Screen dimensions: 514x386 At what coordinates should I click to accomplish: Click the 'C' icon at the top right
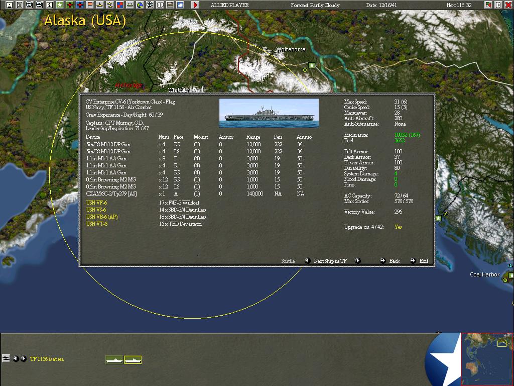point(498,5)
